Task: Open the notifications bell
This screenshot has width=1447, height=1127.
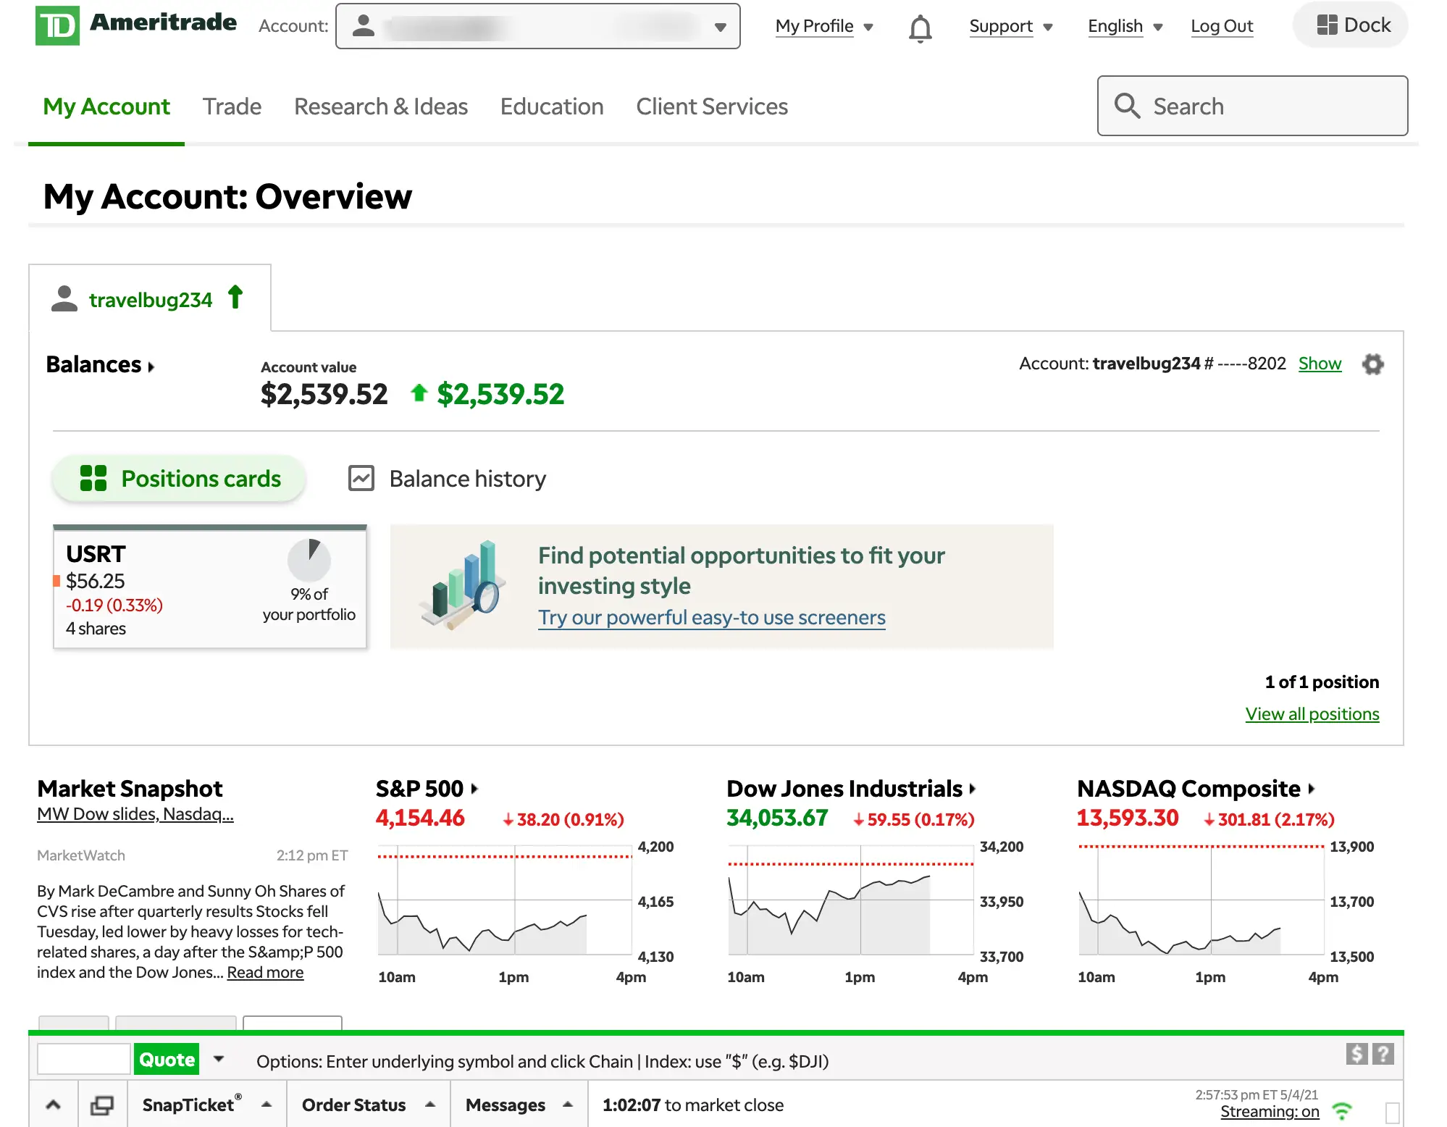Action: pyautogui.click(x=920, y=28)
